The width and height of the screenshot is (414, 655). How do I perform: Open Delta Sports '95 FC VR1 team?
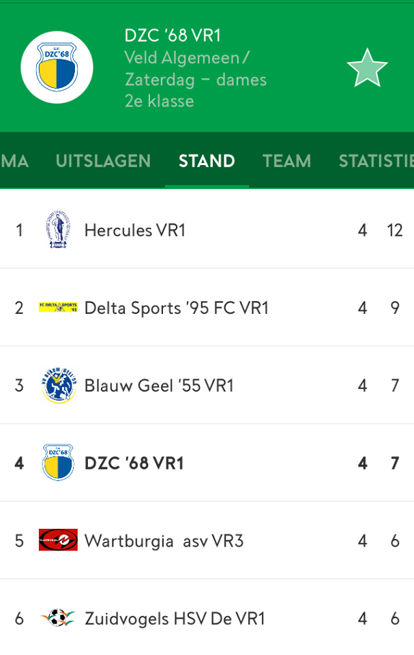176,308
